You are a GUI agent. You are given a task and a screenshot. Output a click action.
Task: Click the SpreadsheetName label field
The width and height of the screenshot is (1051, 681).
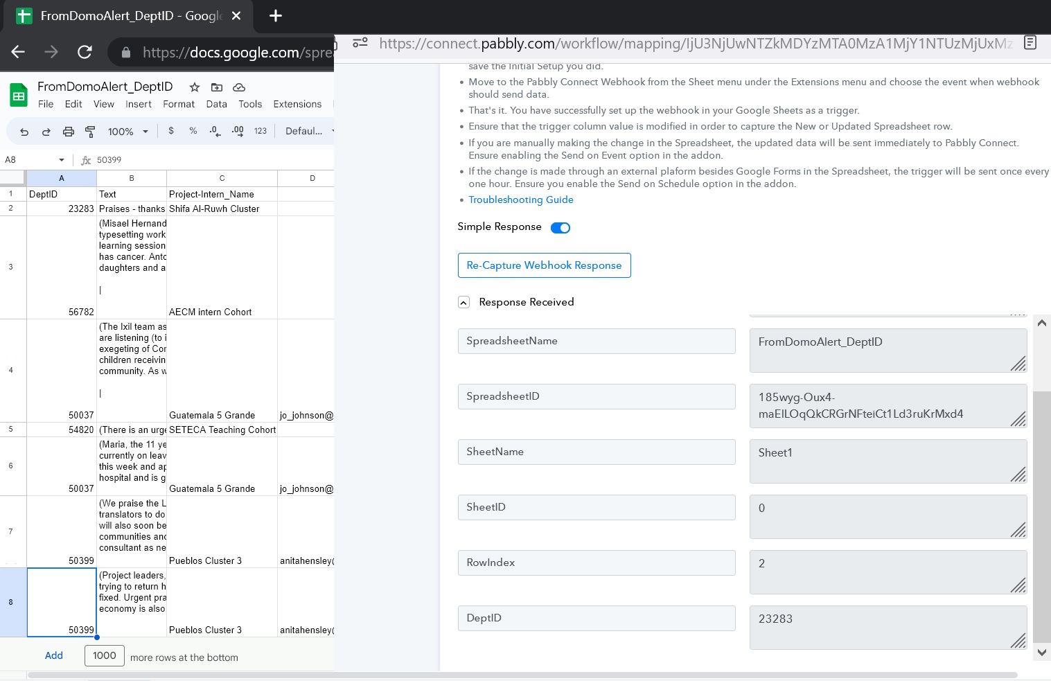(597, 341)
